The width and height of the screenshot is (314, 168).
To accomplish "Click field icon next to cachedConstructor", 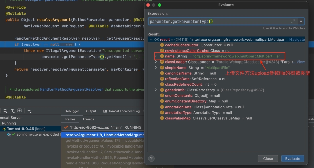I will (162, 45).
